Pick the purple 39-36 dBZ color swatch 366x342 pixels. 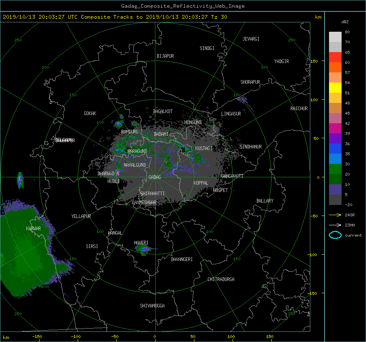point(335,138)
